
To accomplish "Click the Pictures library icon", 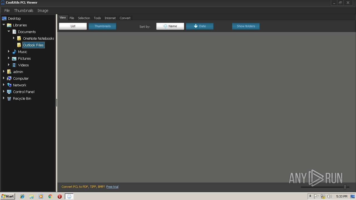I will click(14, 58).
